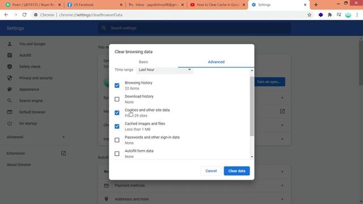Expand the Addresses and more row arrow
Screen dimensions: 363x204
tap(282, 199)
